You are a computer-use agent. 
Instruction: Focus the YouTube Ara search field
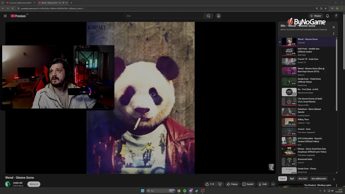point(164,16)
